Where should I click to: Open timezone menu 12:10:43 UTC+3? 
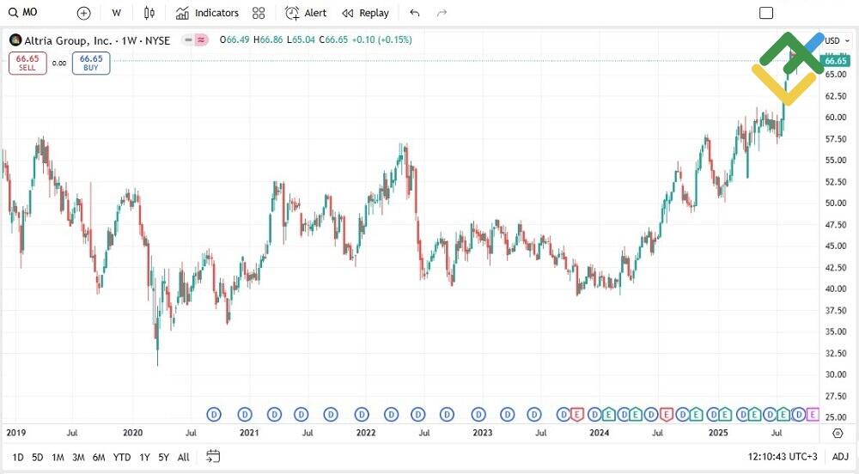click(783, 457)
